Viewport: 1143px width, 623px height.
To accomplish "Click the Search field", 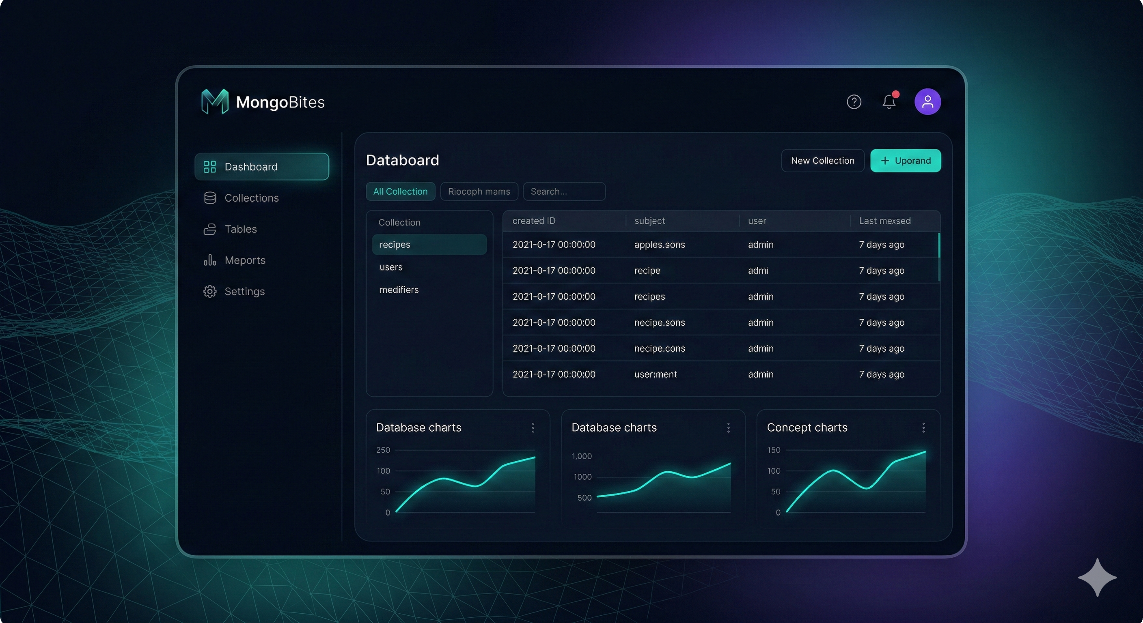I will [564, 191].
